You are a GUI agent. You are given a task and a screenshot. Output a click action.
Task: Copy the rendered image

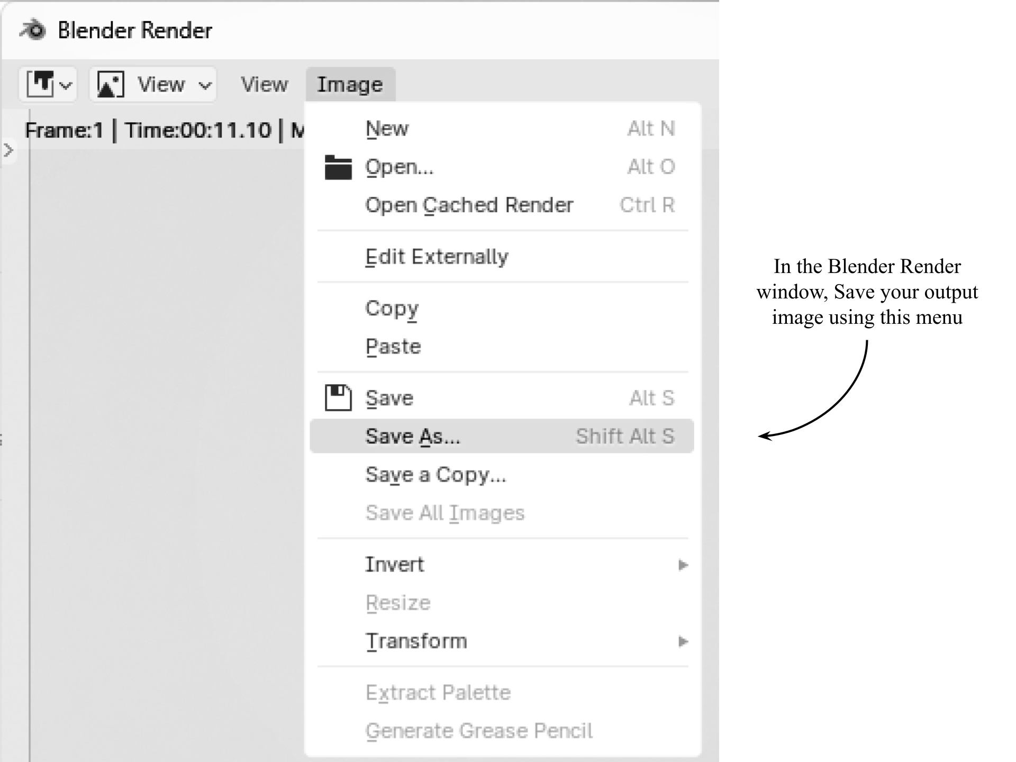(392, 309)
